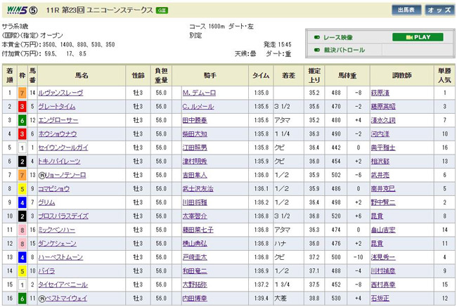Open trainer link 藤原英昭
This screenshot has width=457, height=307.
pyautogui.click(x=383, y=106)
